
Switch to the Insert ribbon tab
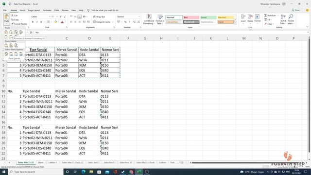pyautogui.click(x=22, y=10)
